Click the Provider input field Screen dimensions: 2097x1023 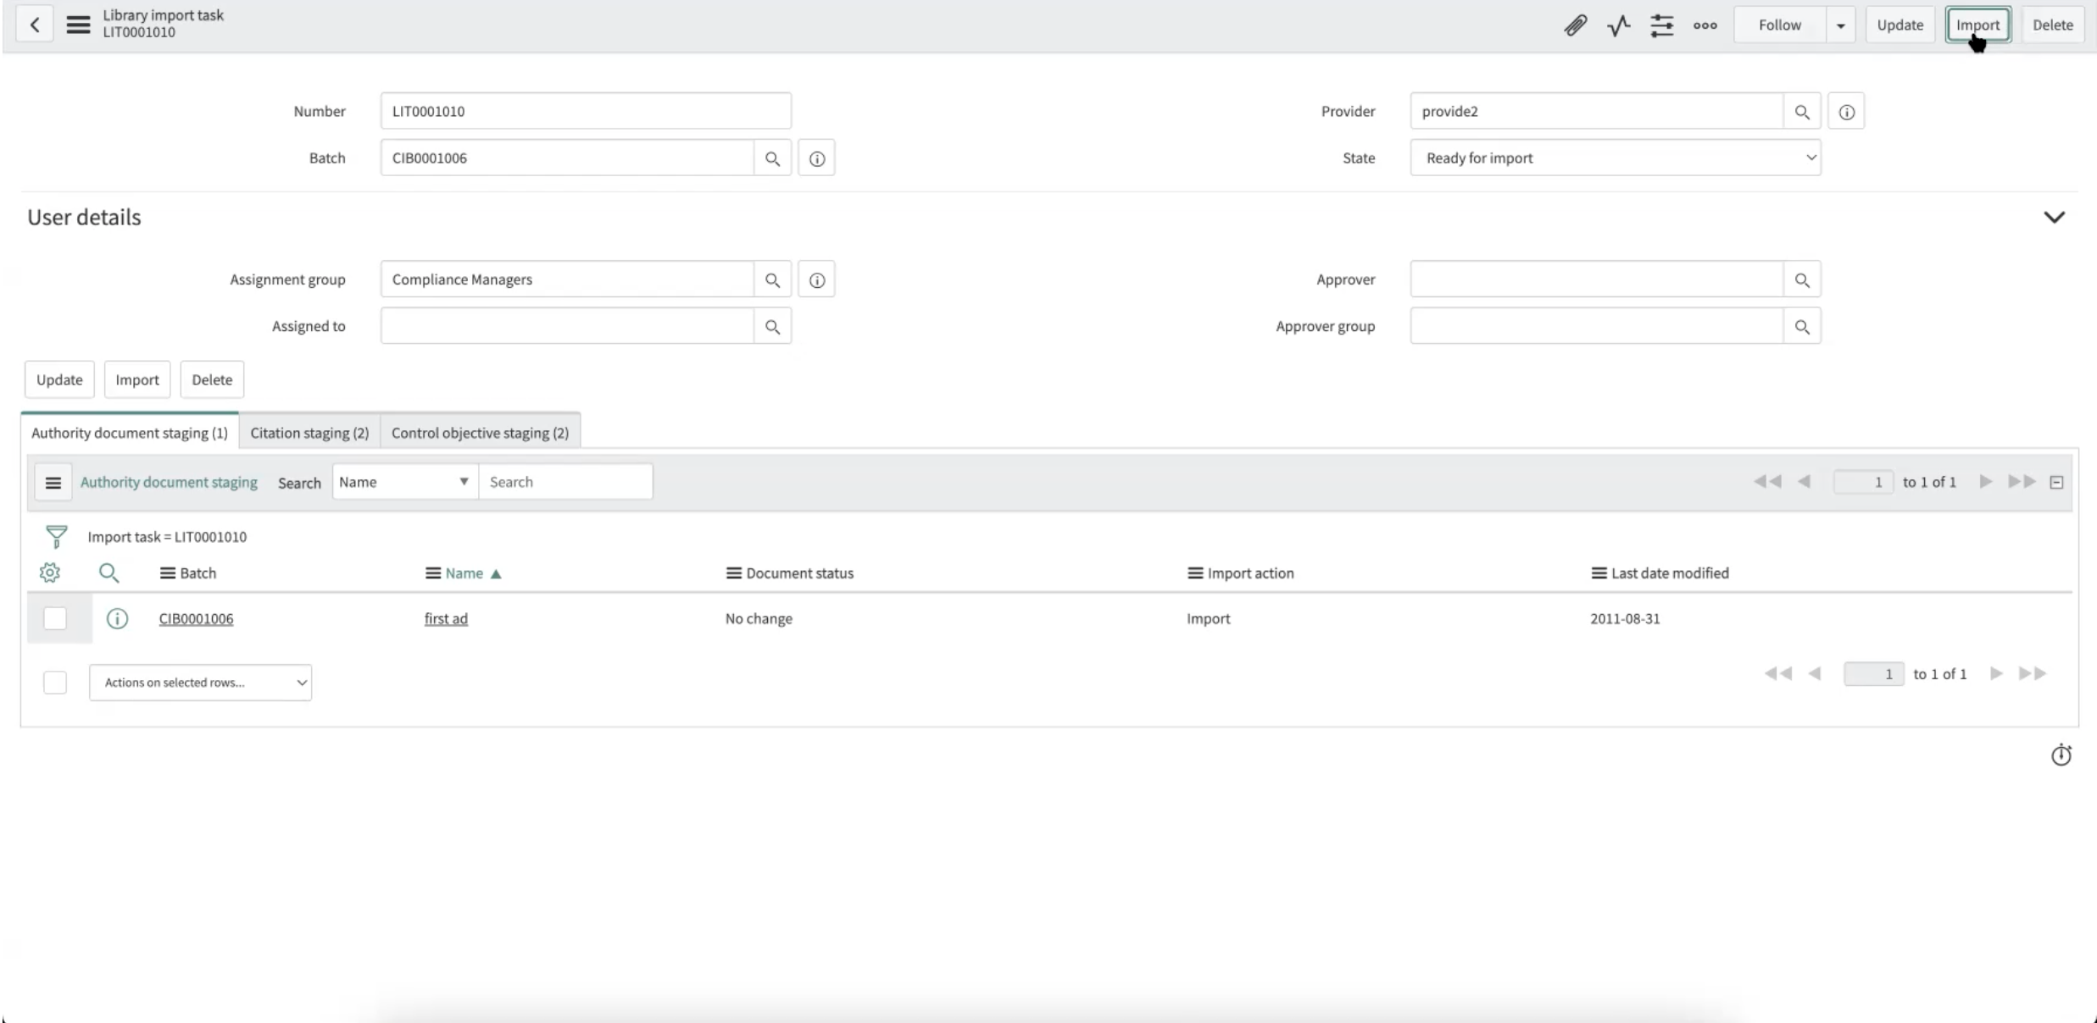tap(1597, 112)
